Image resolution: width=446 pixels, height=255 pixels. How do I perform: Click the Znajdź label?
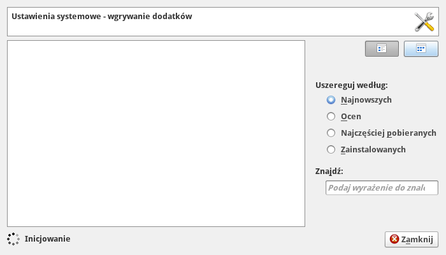329,171
